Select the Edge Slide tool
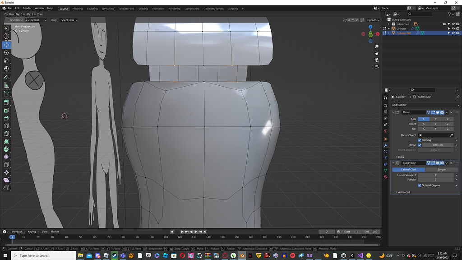Viewport: 462px width, 260px height. [x=6, y=164]
